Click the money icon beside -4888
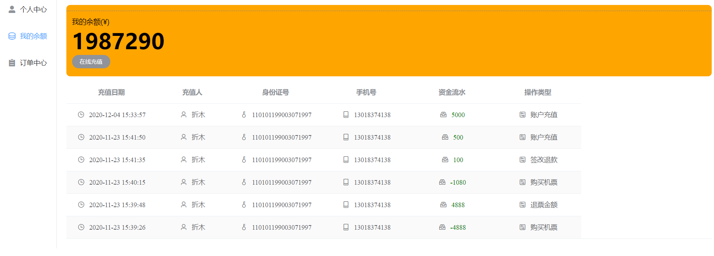Image resolution: width=714 pixels, height=256 pixels. pyautogui.click(x=442, y=227)
